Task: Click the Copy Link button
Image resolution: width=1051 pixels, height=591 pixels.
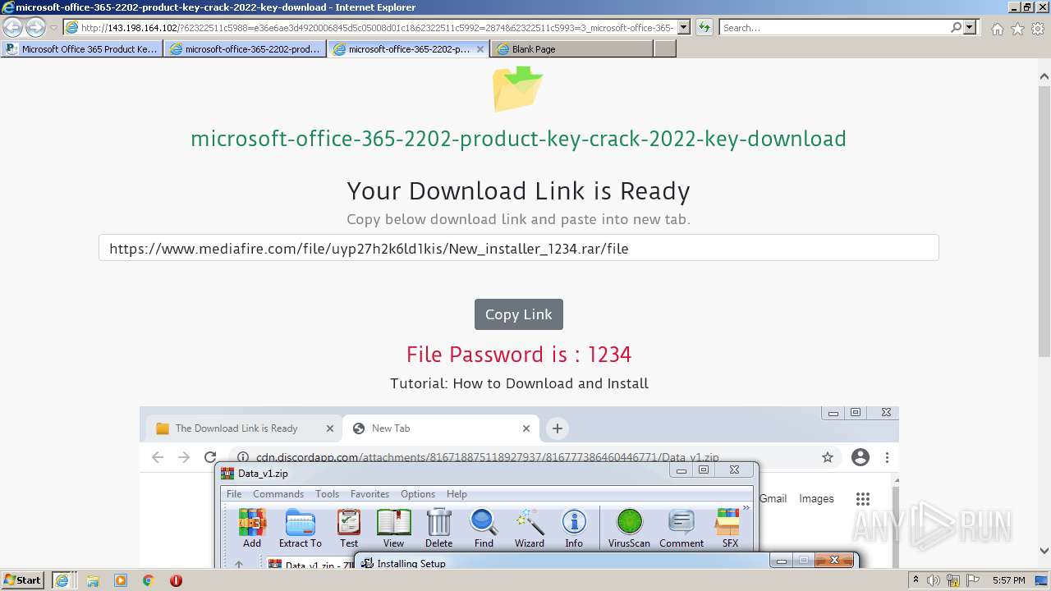Action: tap(519, 314)
